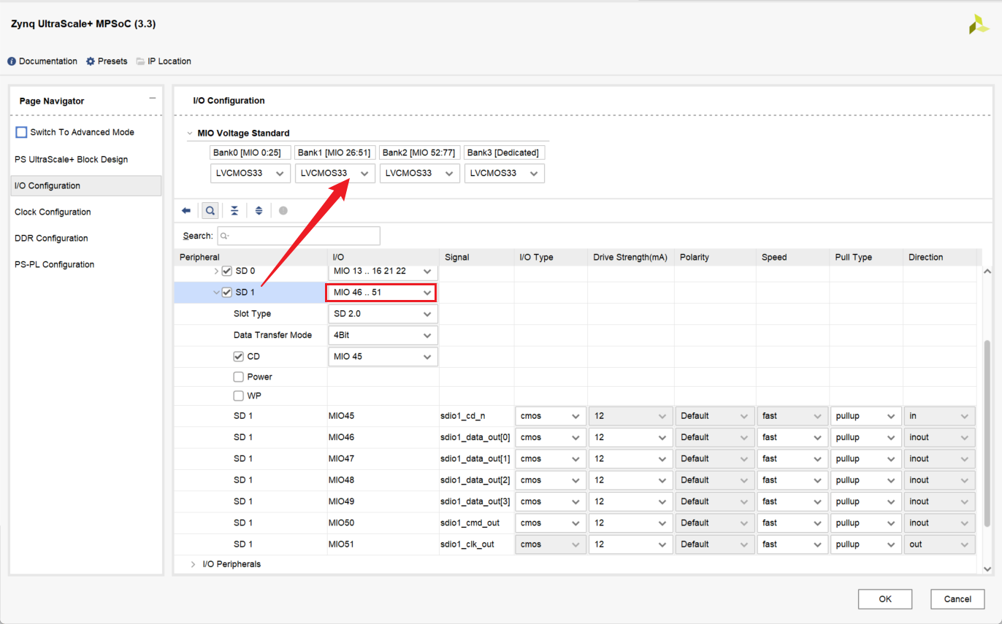
Task: Expand the SD 0 tree node
Action: pos(216,271)
